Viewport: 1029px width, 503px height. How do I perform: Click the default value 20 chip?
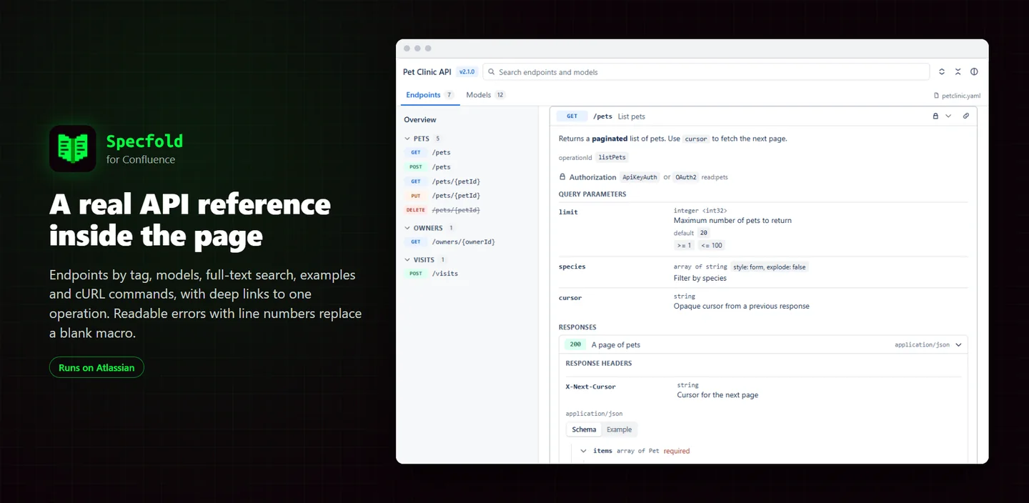pos(704,233)
